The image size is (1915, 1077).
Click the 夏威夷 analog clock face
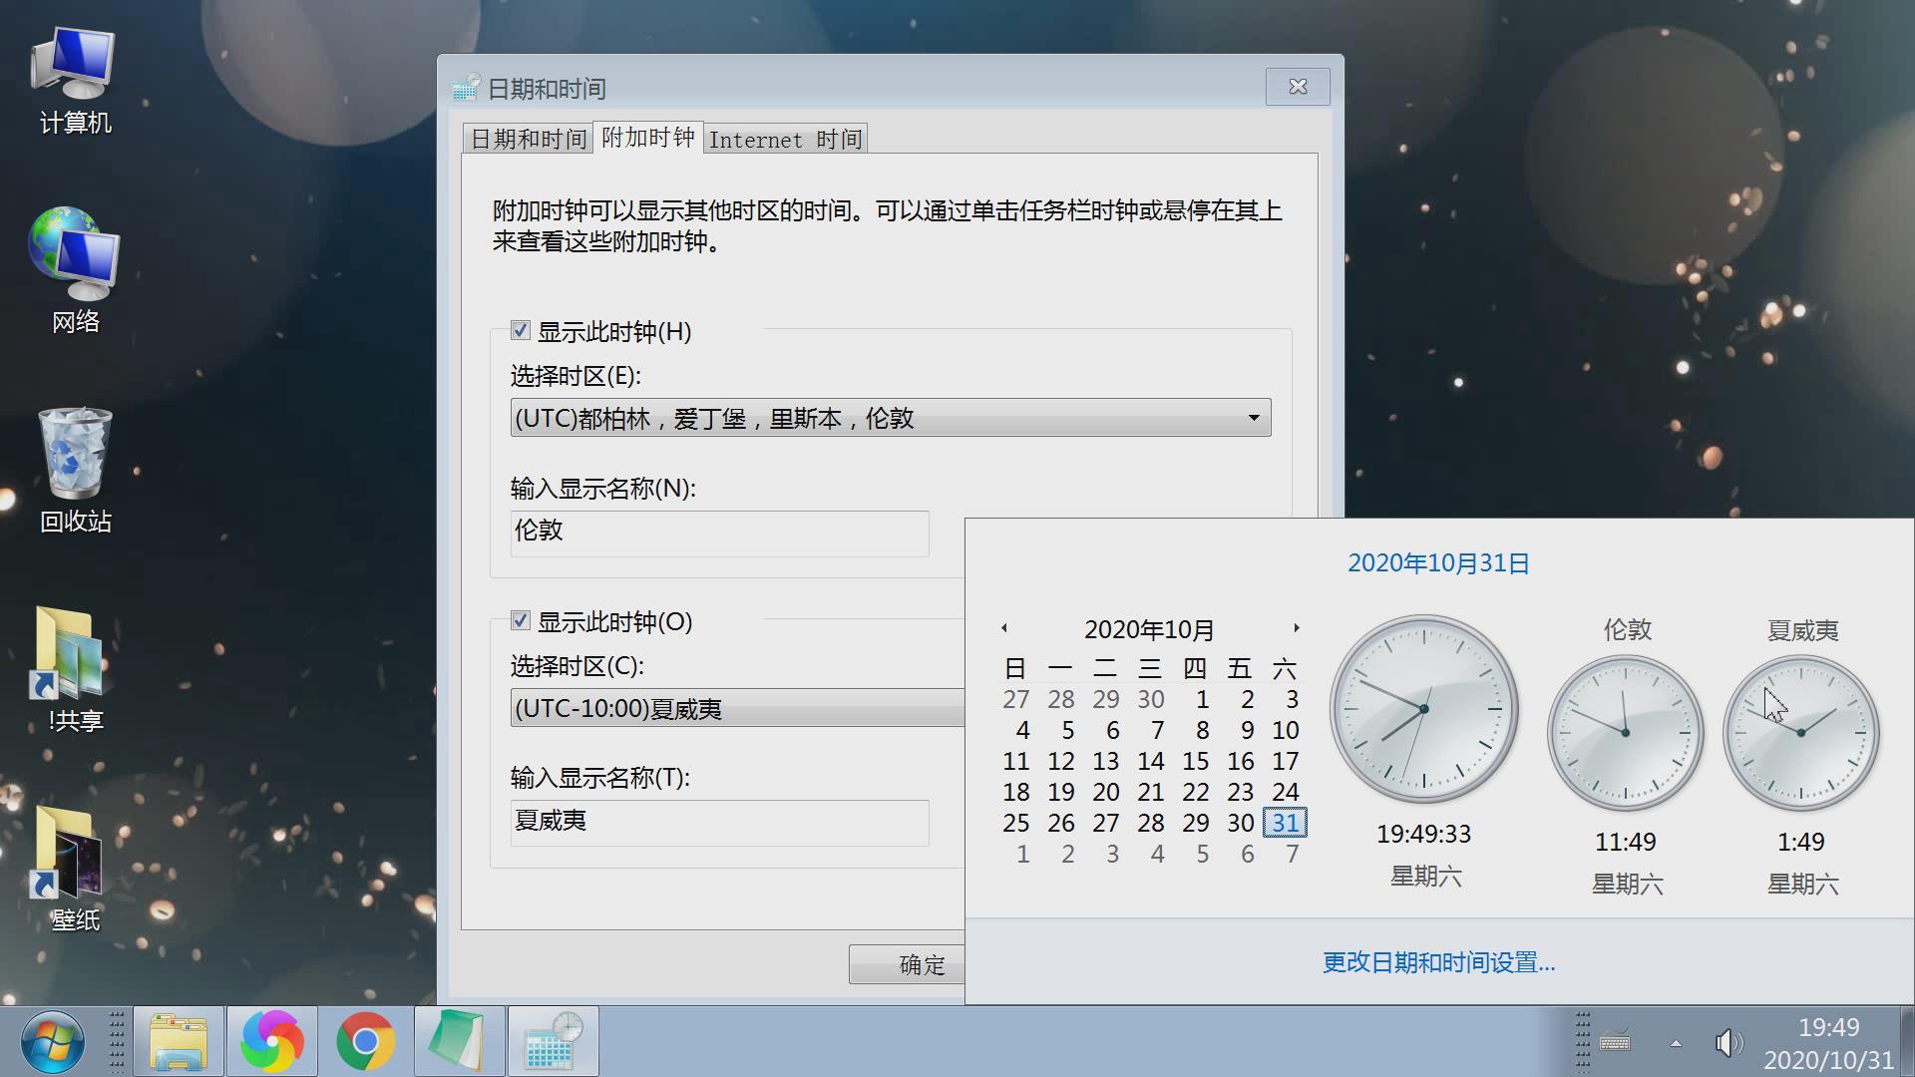tap(1801, 733)
